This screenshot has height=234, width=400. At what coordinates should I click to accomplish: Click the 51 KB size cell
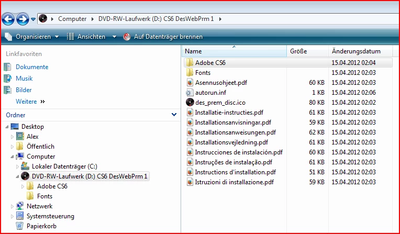(x=317, y=172)
